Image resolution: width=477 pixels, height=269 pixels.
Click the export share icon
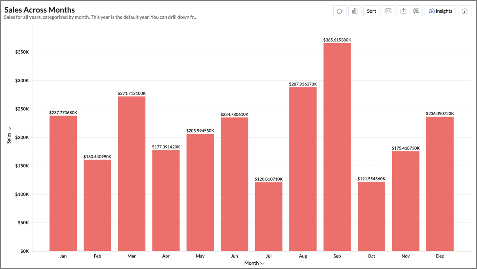(x=403, y=11)
